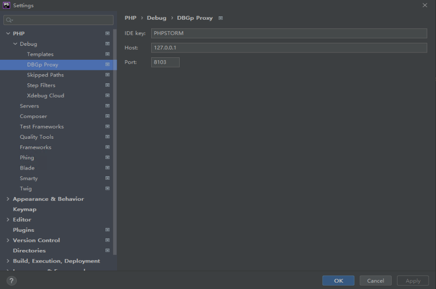
Task: Confirm settings with the OK button
Action: coord(338,281)
